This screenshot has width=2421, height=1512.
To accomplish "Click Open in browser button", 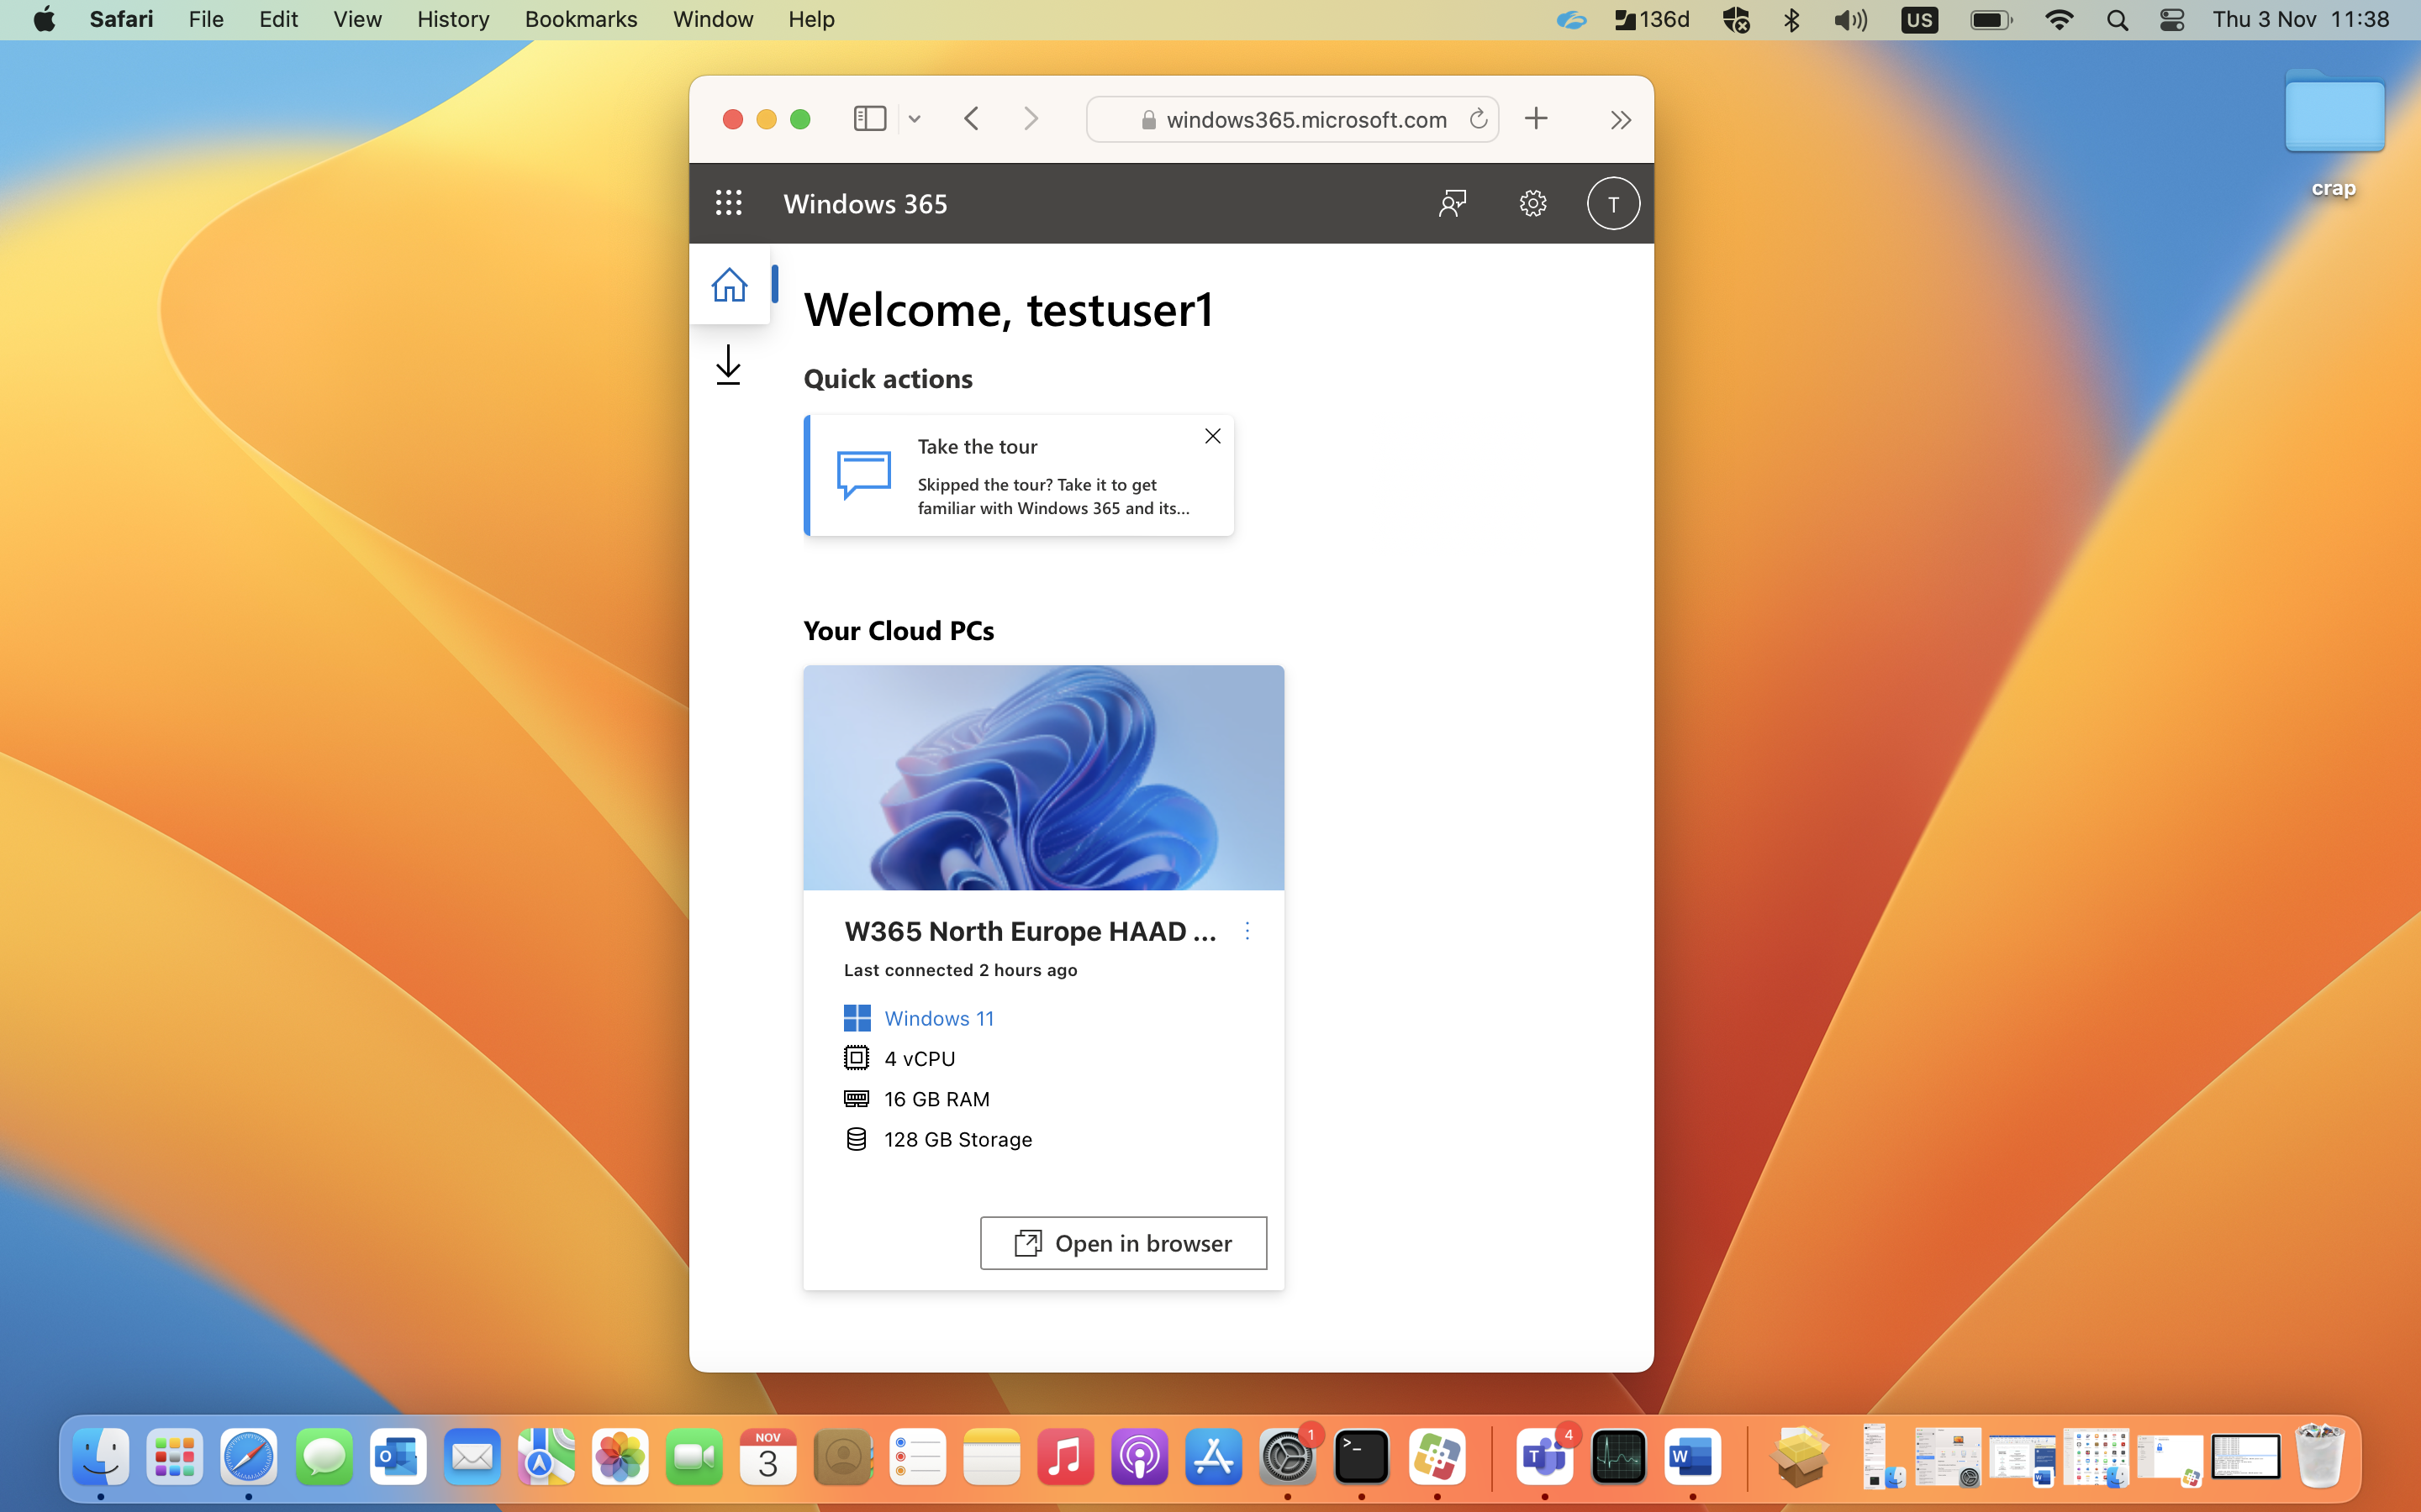I will click(x=1123, y=1243).
